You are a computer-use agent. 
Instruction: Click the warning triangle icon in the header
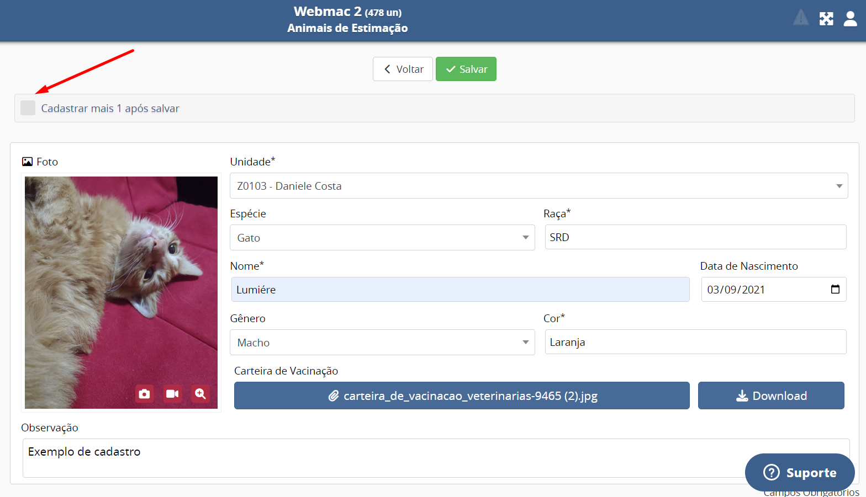point(801,18)
